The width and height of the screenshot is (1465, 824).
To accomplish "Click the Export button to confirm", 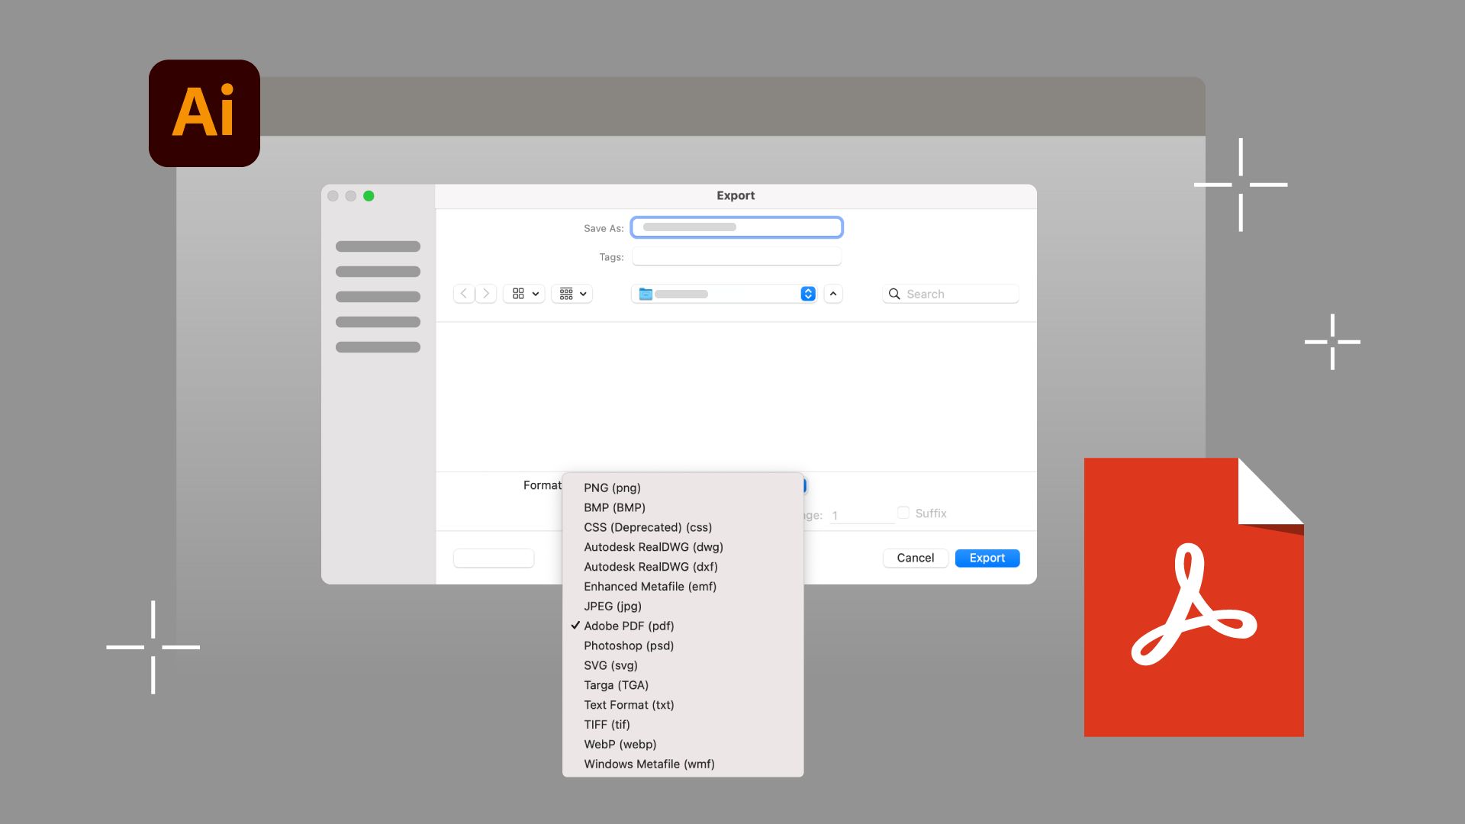I will [x=987, y=558].
